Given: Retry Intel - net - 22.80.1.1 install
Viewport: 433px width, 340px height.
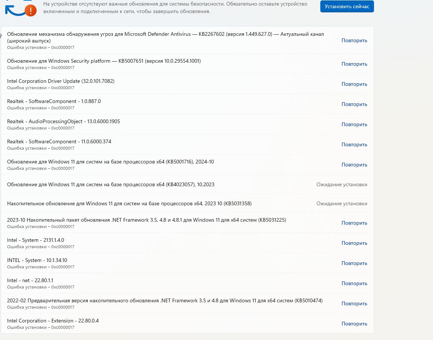Looking at the screenshot, I should tap(354, 283).
